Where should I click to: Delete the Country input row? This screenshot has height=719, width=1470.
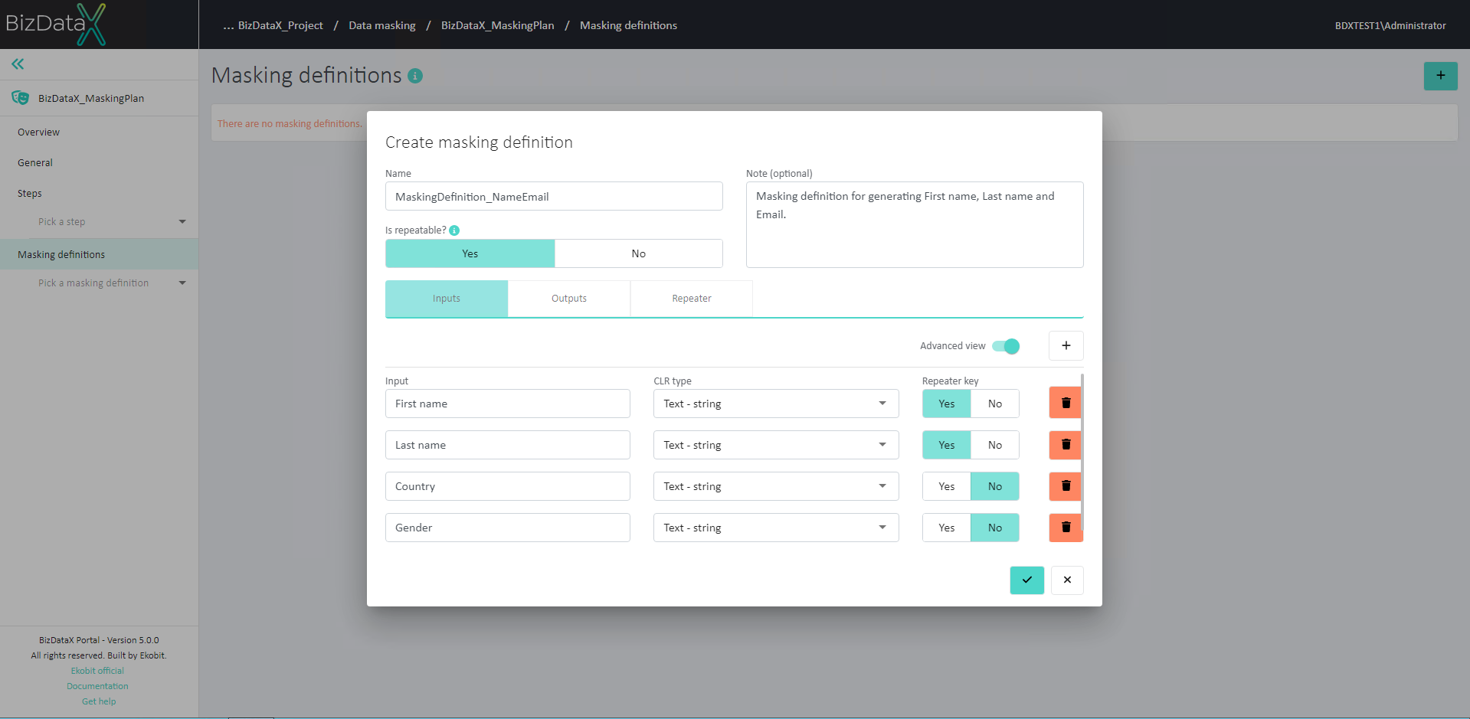tap(1065, 486)
